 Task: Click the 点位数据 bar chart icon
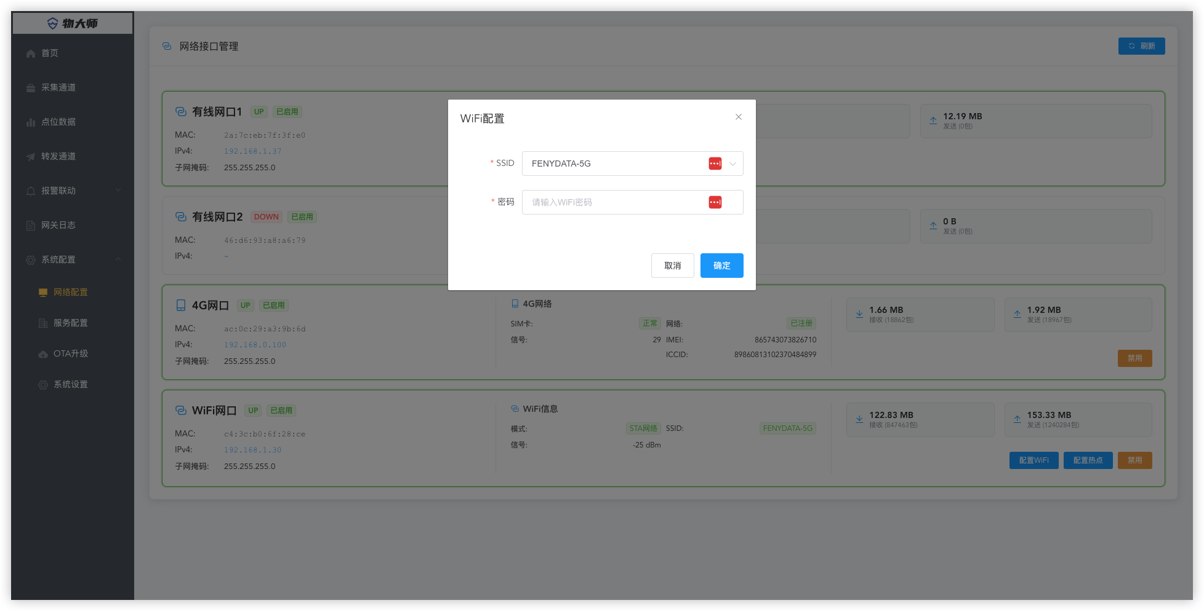[x=31, y=122]
